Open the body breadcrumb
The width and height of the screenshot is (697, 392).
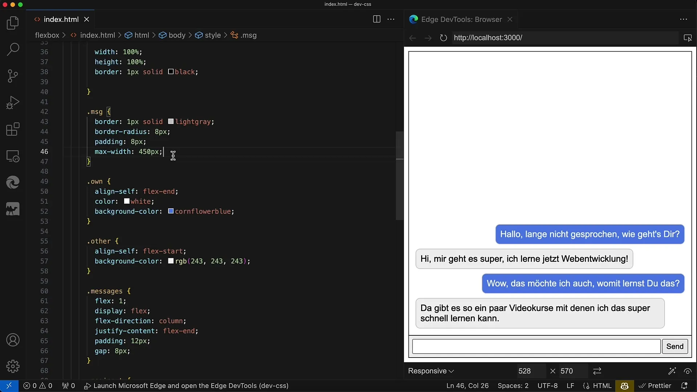(172, 35)
